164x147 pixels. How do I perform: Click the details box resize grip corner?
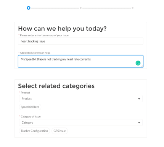142,66
